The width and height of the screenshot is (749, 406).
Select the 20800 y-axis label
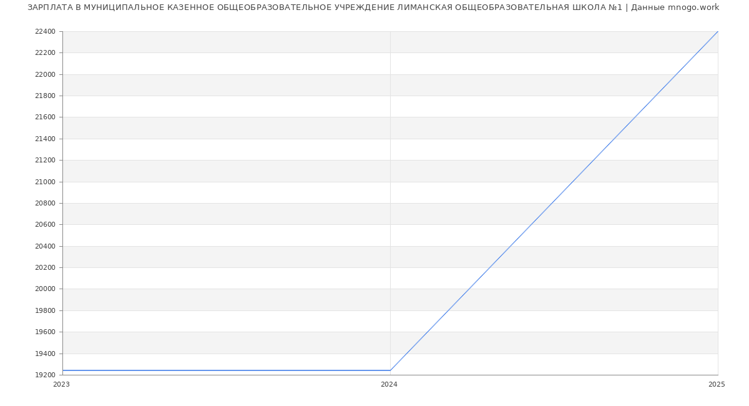point(45,203)
